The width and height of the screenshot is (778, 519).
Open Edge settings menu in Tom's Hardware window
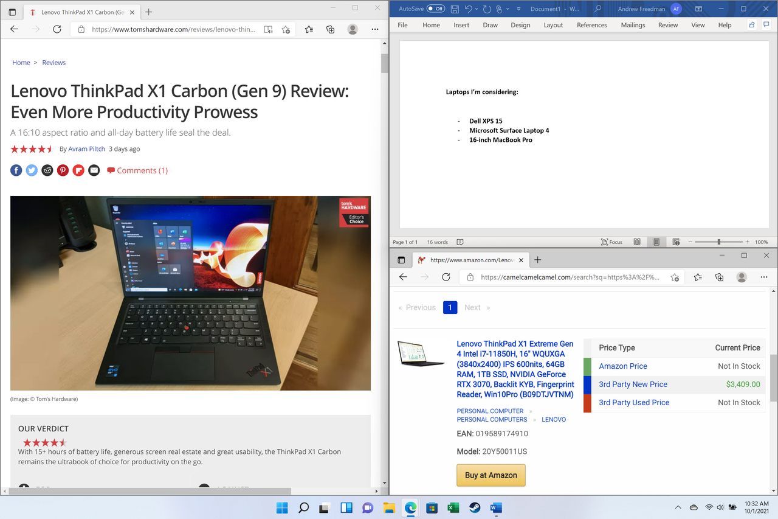coord(375,29)
